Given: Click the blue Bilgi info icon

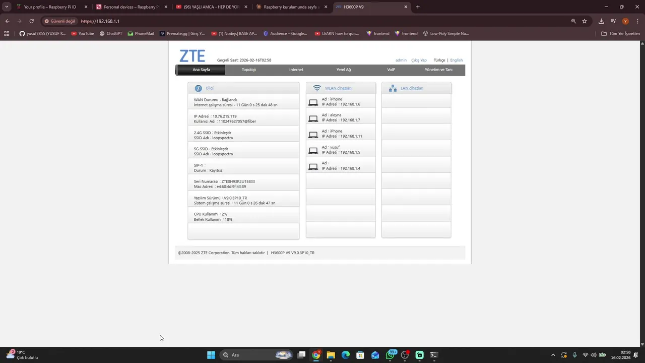Looking at the screenshot, I should pos(198,88).
